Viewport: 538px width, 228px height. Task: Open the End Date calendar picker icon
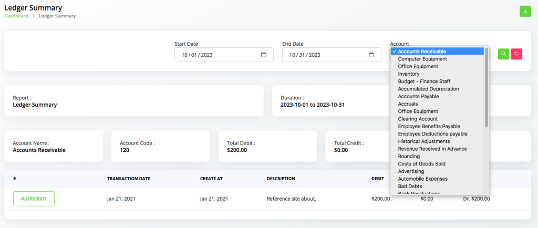click(371, 55)
